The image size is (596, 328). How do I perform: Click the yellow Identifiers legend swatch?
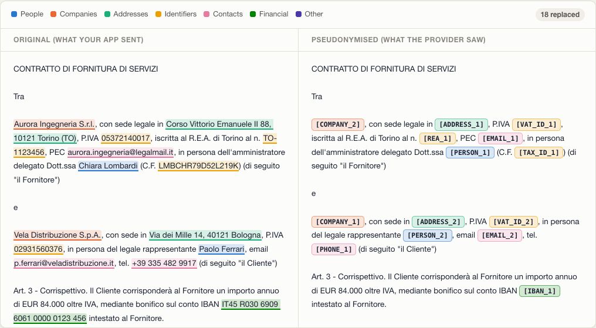(x=158, y=14)
